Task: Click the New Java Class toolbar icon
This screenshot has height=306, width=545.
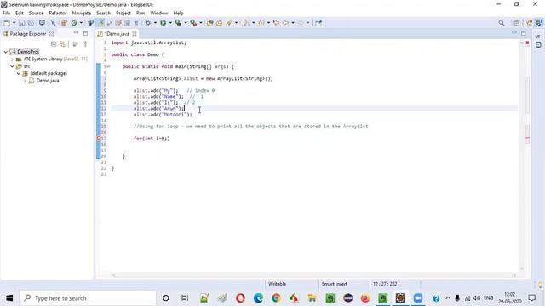Action: tap(74, 23)
